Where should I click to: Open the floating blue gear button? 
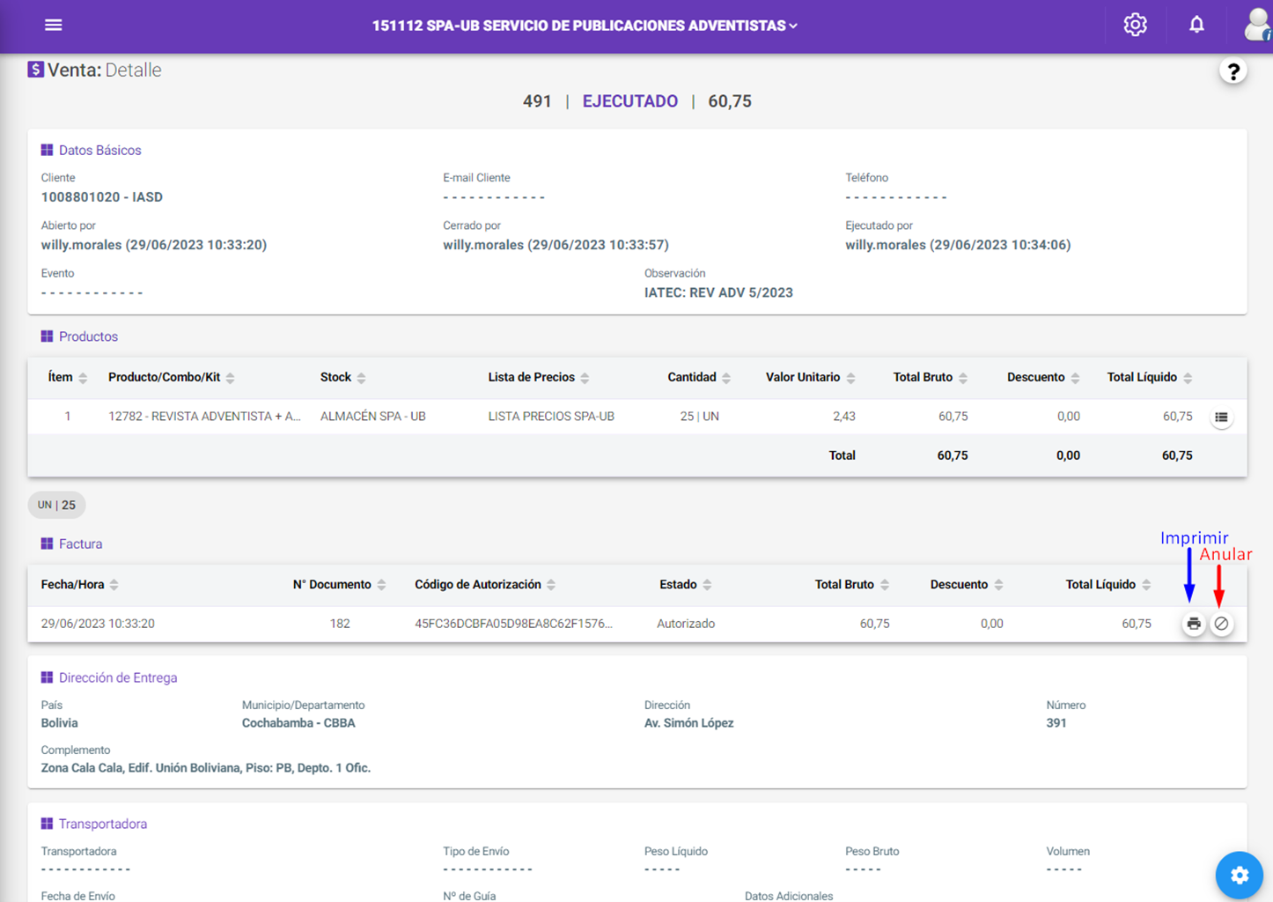(x=1240, y=875)
